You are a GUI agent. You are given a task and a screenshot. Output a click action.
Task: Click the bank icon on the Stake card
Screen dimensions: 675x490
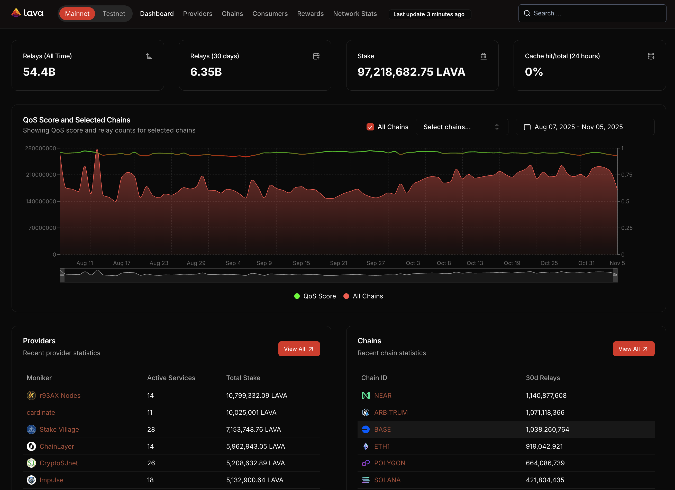point(484,56)
